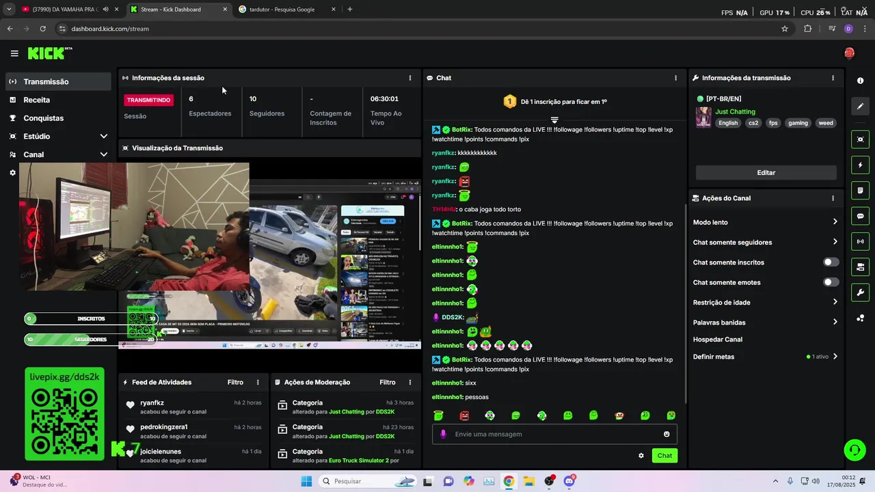Click the settings gear at the bottom of the left sidebar
Image resolution: width=875 pixels, height=492 pixels.
[12, 173]
